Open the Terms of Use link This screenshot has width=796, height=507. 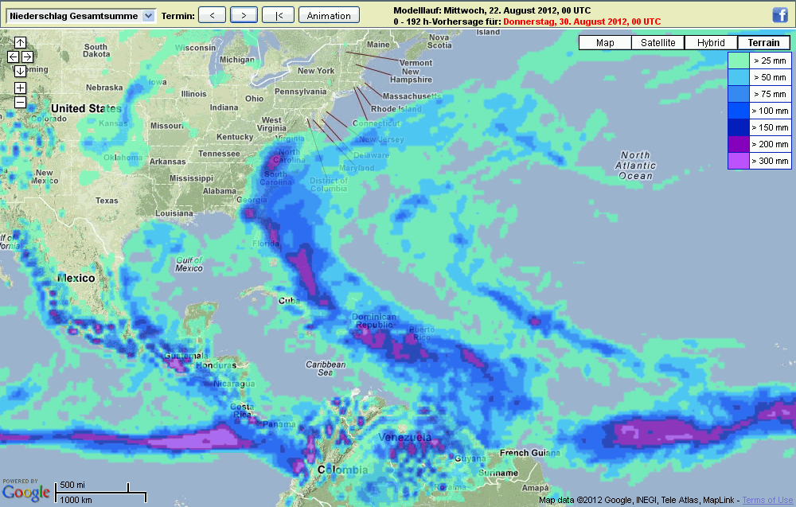[x=767, y=500]
